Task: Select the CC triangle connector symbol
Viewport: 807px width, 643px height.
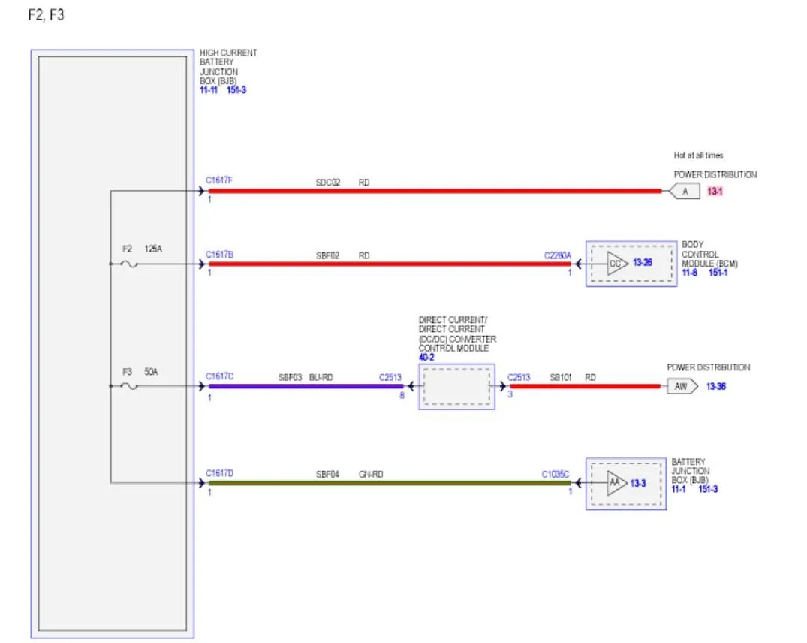Action: 617,264
